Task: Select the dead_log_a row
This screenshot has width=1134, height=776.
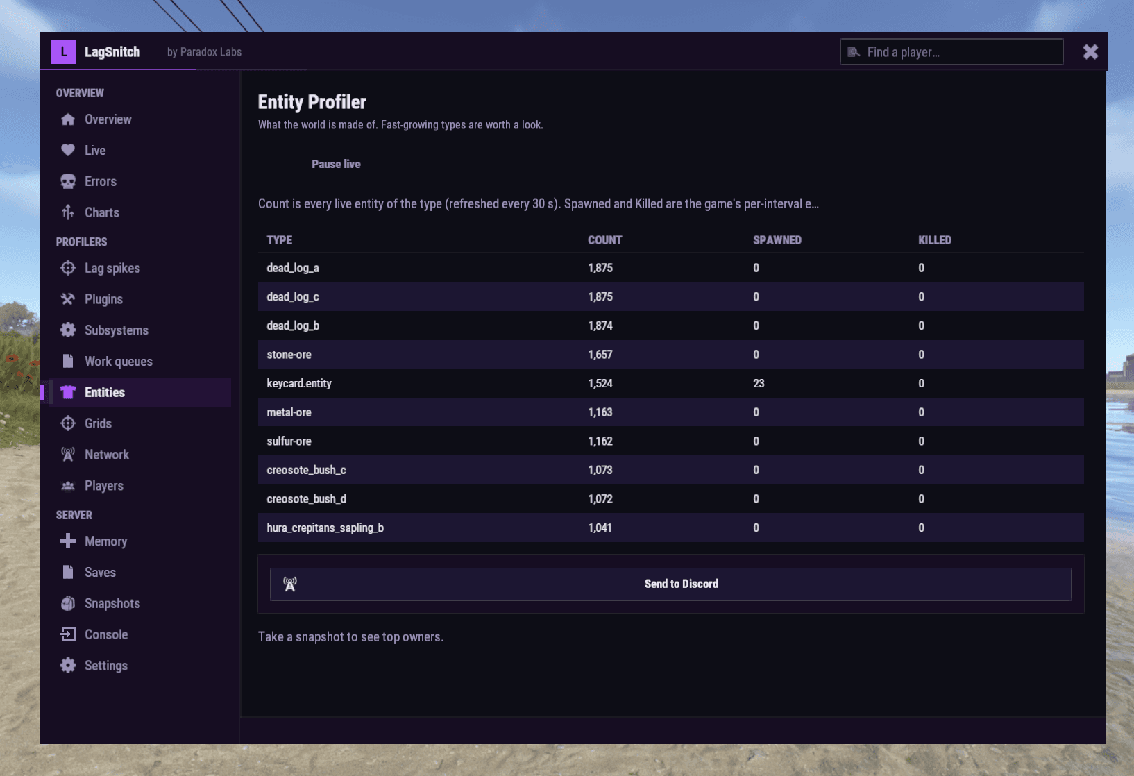Action: 670,268
